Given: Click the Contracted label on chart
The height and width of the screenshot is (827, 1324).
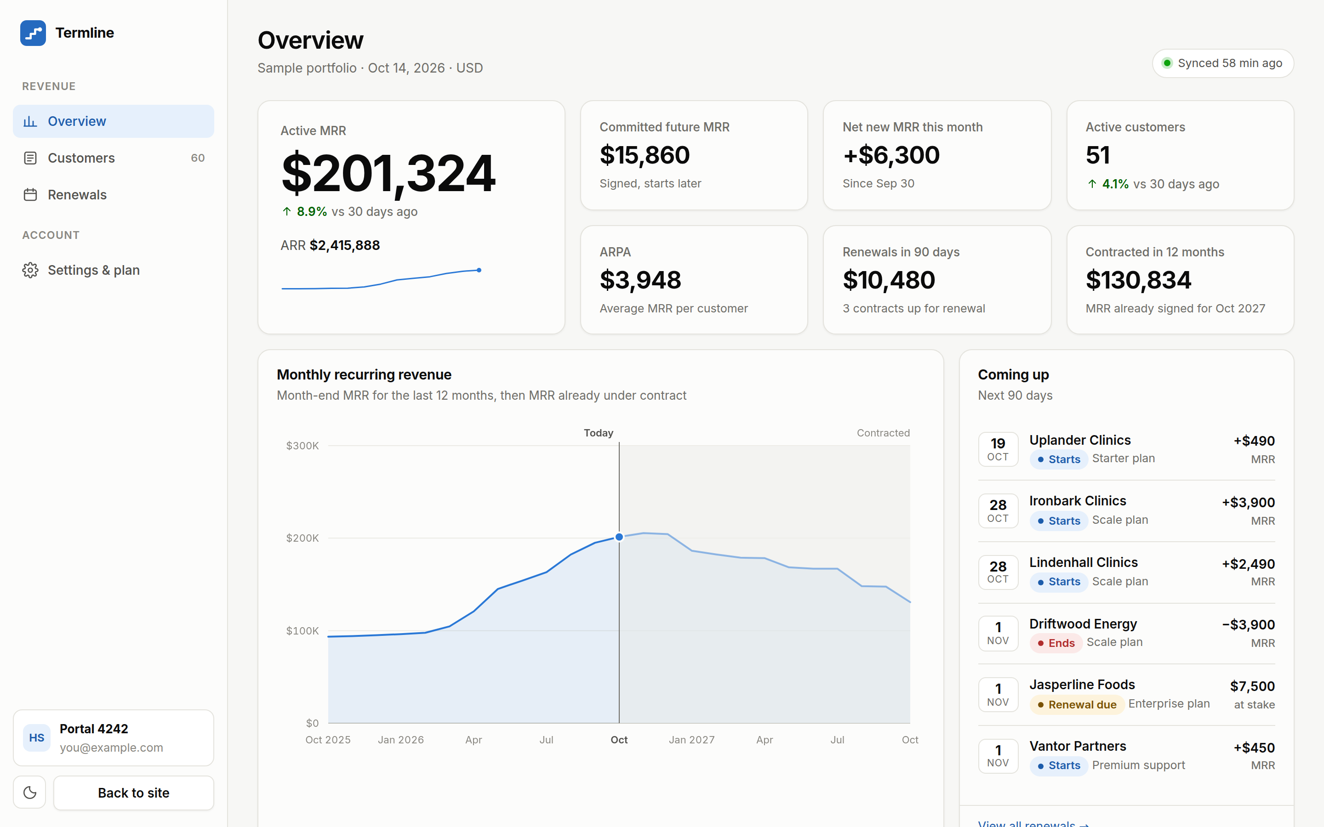Looking at the screenshot, I should coord(883,433).
